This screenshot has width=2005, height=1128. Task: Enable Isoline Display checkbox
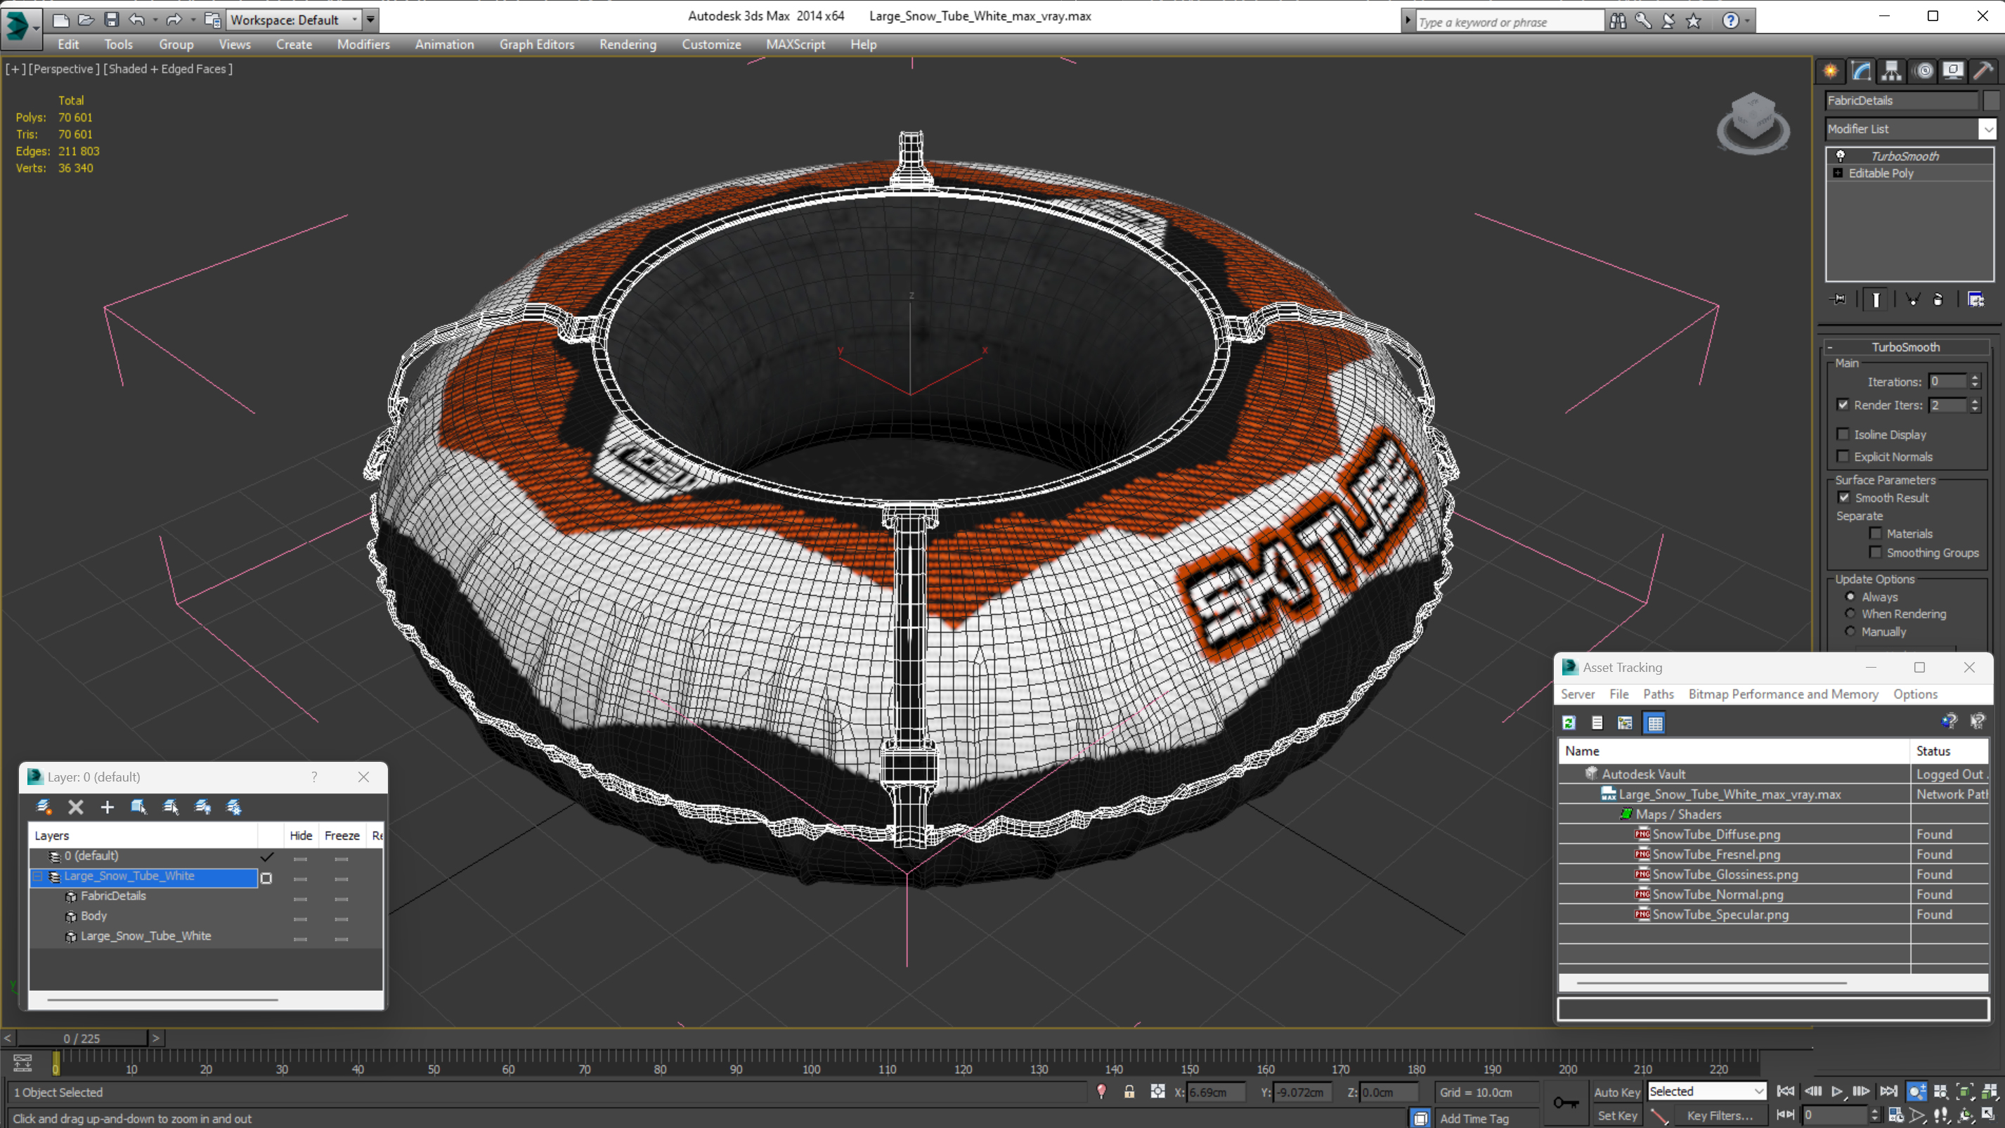(x=1843, y=434)
